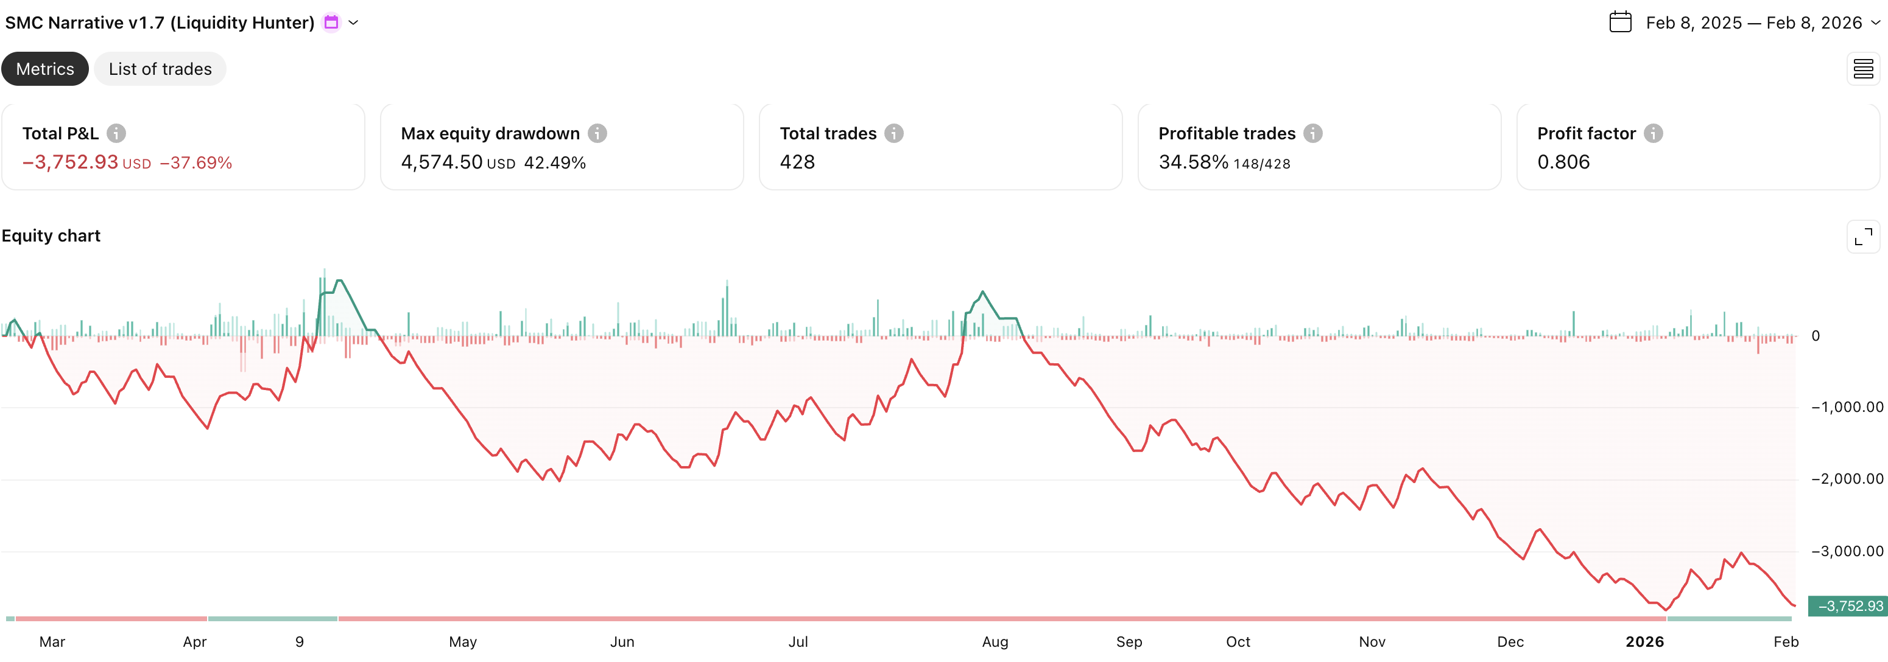The width and height of the screenshot is (1888, 662).
Task: Switch to the Metrics tab
Action: [x=44, y=69]
